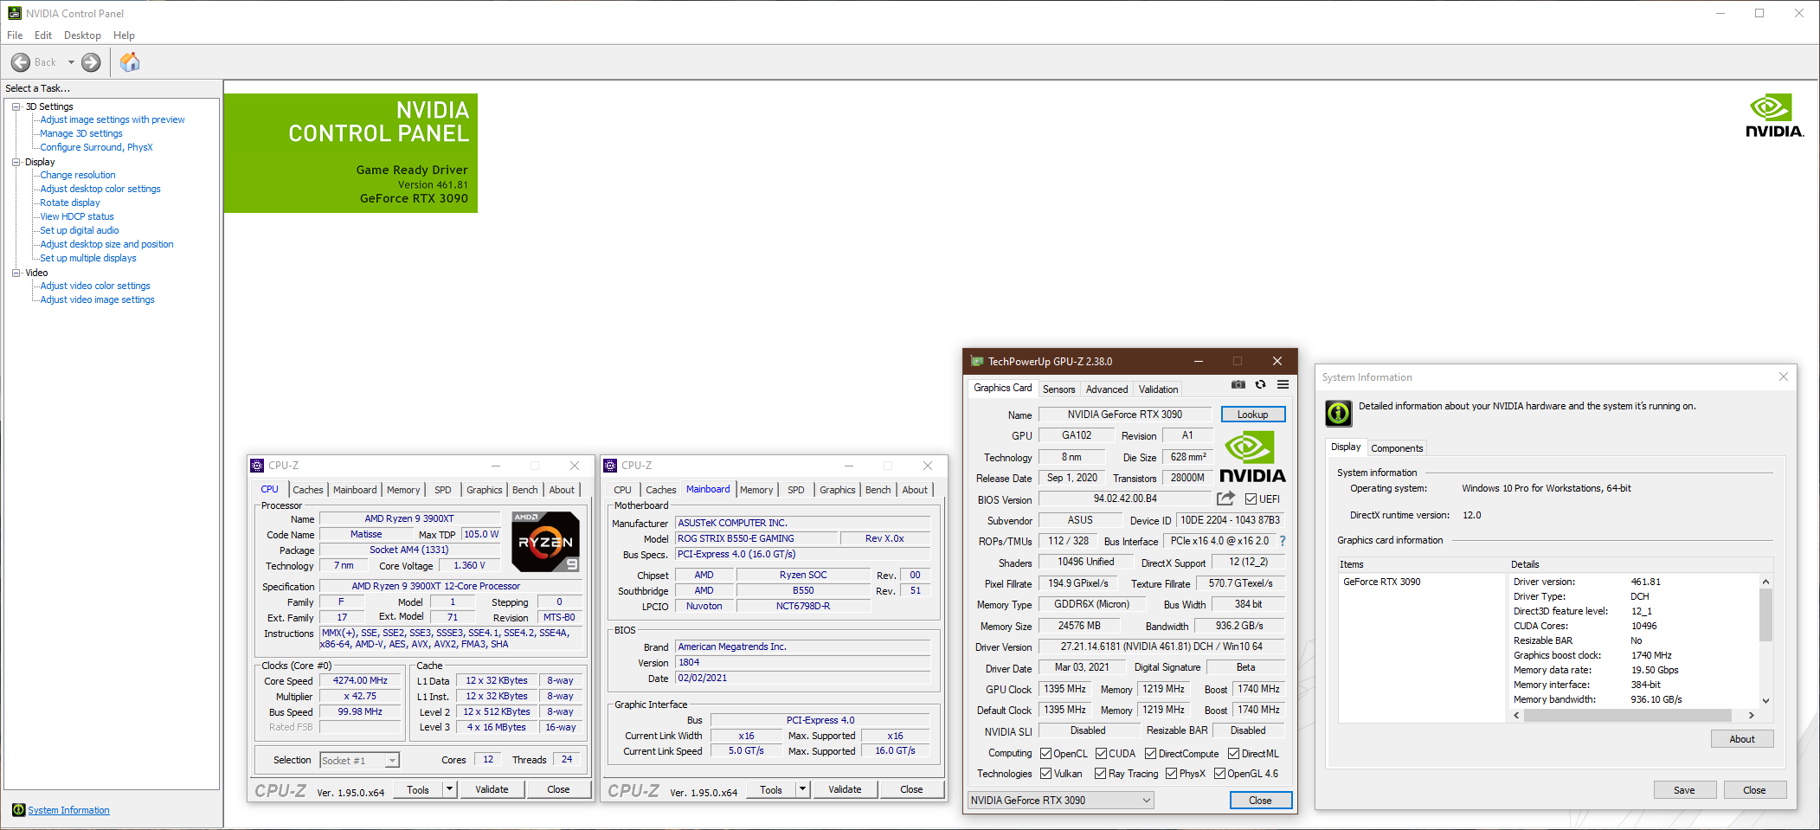
Task: Open the Tools dropdown arrow in the CPU-tab CPU-Z window
Action: [x=449, y=789]
